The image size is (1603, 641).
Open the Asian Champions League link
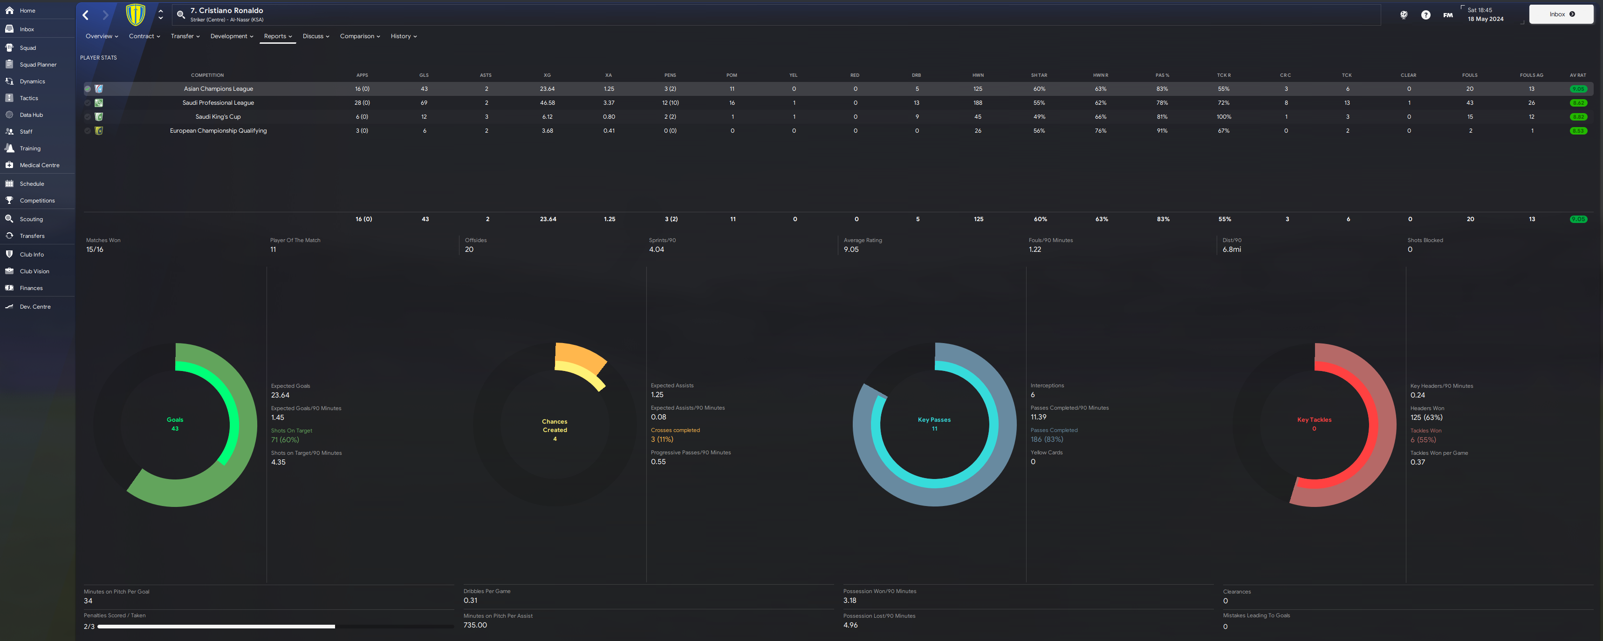click(218, 89)
